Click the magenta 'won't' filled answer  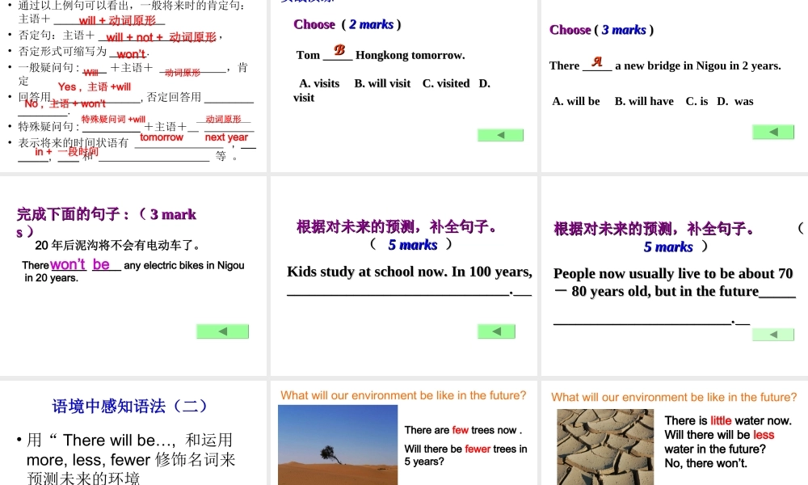coord(68,264)
